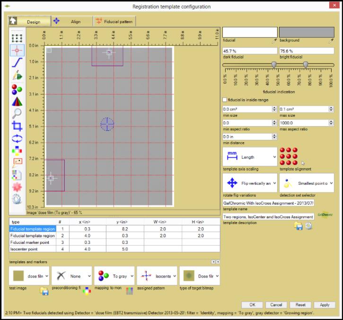Select bottom-left template alignment dot
343x320 pixels.
282,163
